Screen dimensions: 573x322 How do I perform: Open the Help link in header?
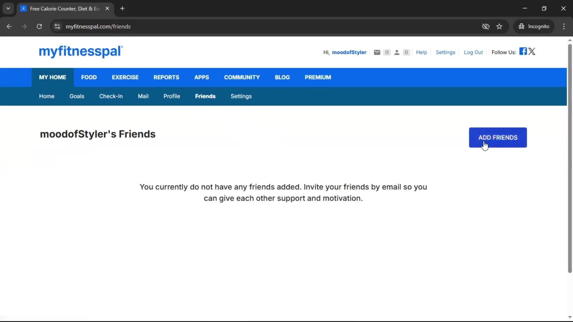pyautogui.click(x=421, y=52)
